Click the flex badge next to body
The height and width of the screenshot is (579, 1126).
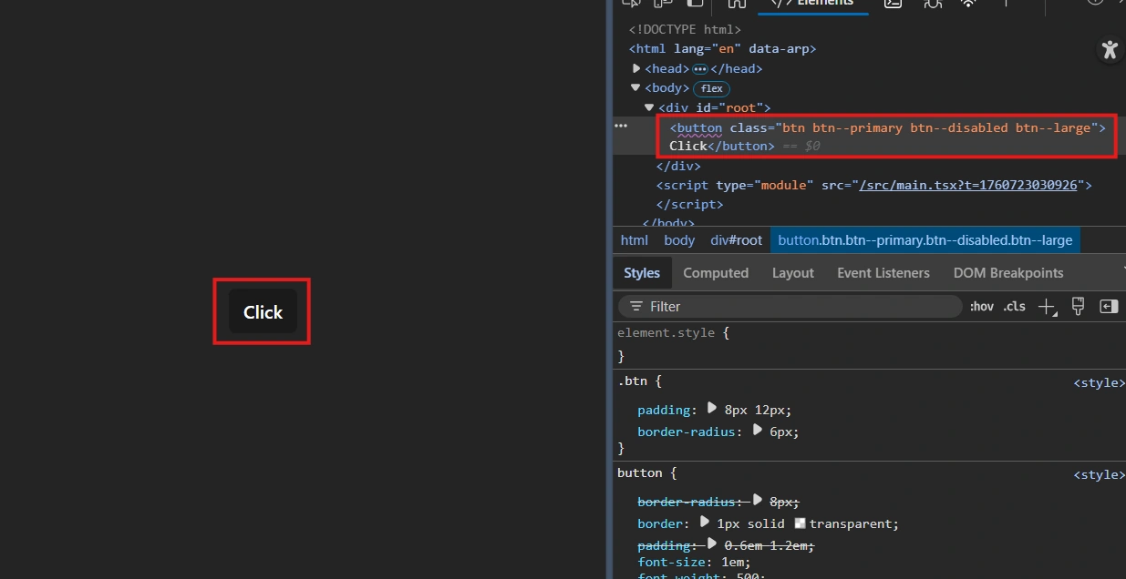[712, 88]
